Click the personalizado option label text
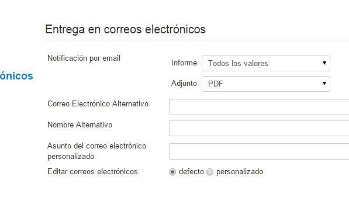 (240, 172)
